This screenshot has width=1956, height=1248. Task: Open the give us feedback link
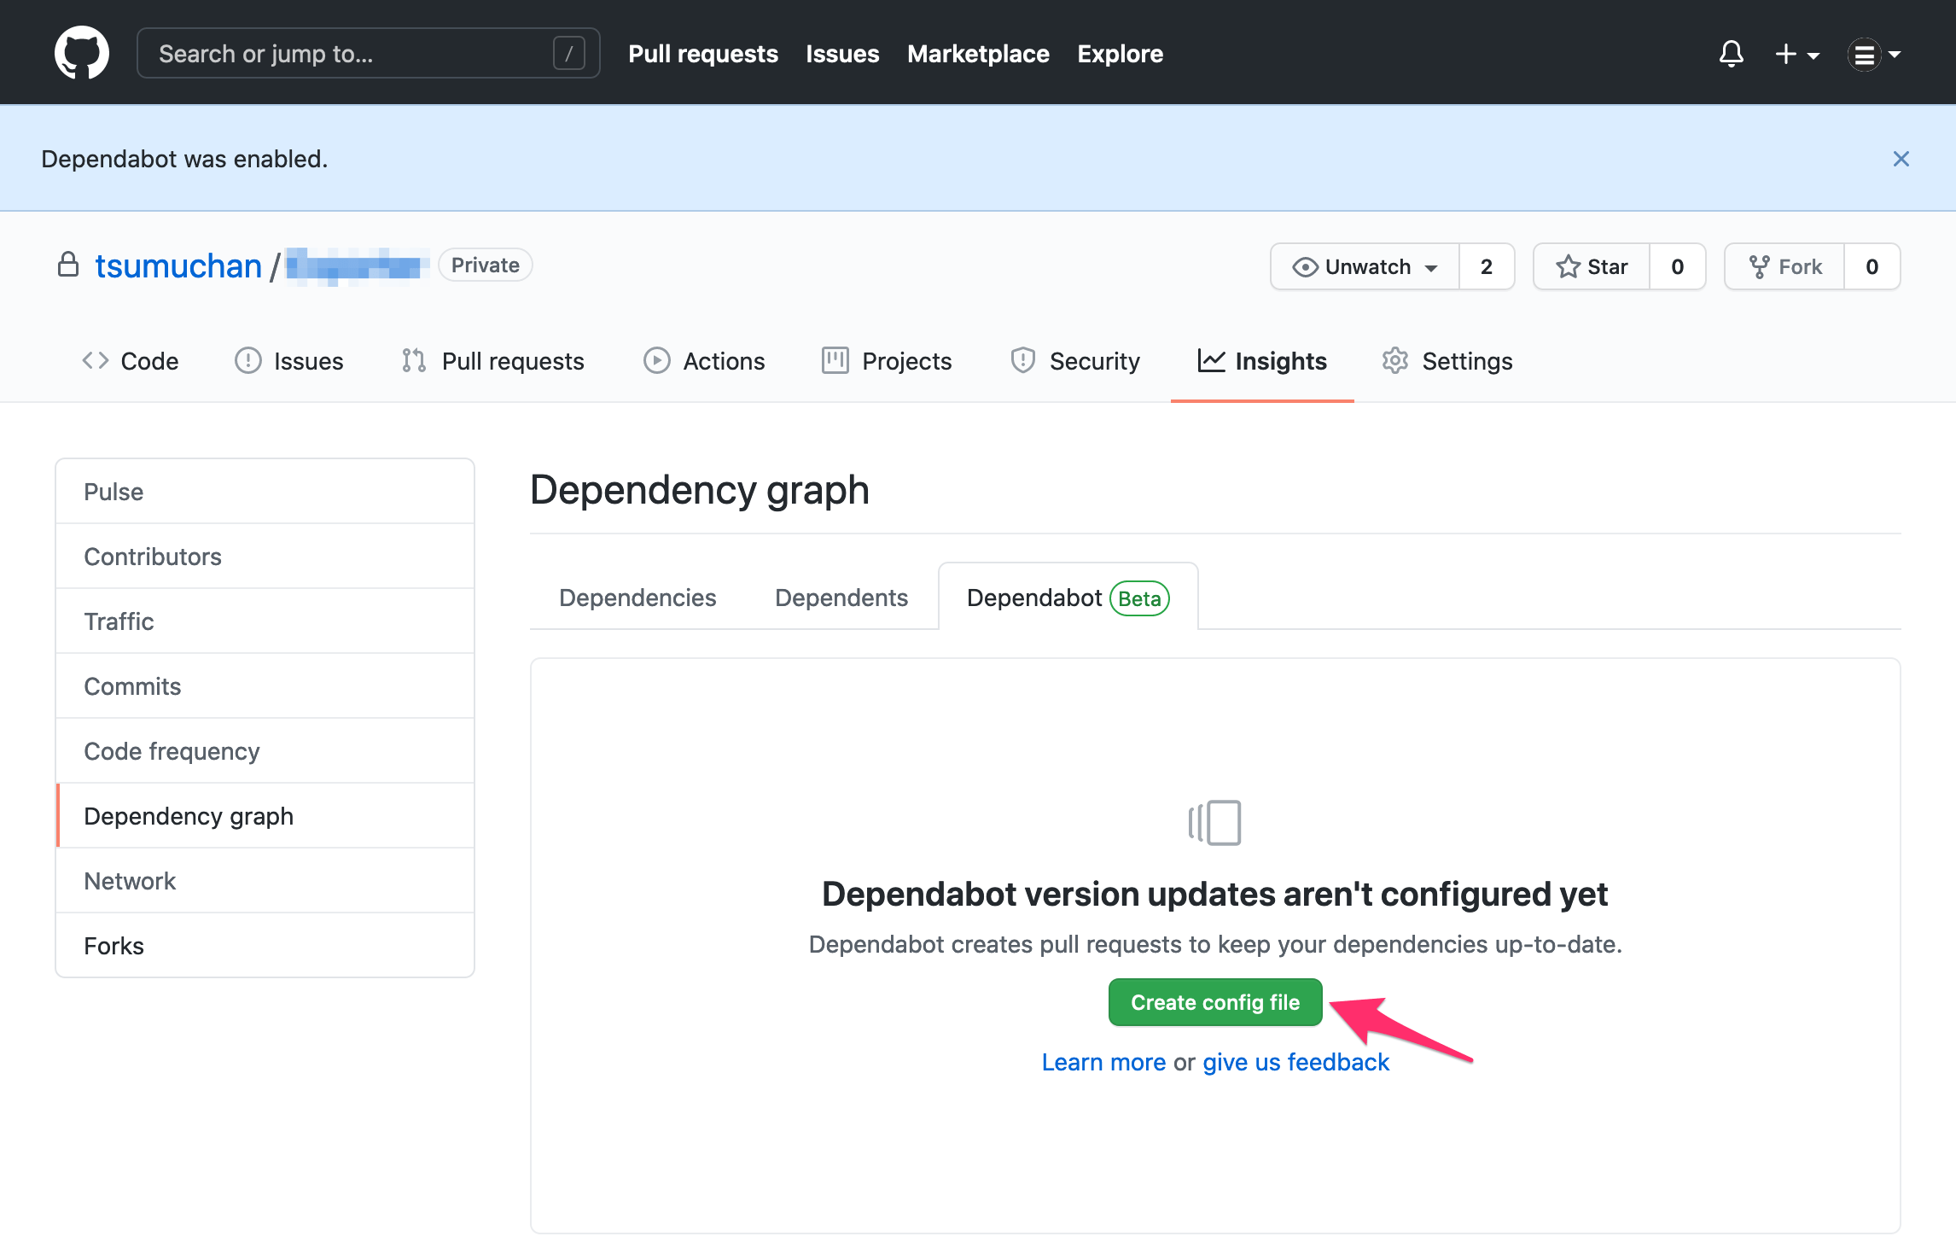pos(1296,1062)
